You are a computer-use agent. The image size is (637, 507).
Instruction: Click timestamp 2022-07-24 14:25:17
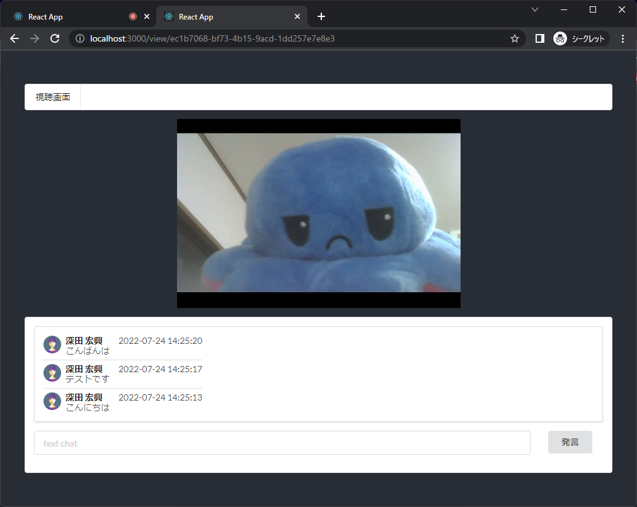(161, 370)
